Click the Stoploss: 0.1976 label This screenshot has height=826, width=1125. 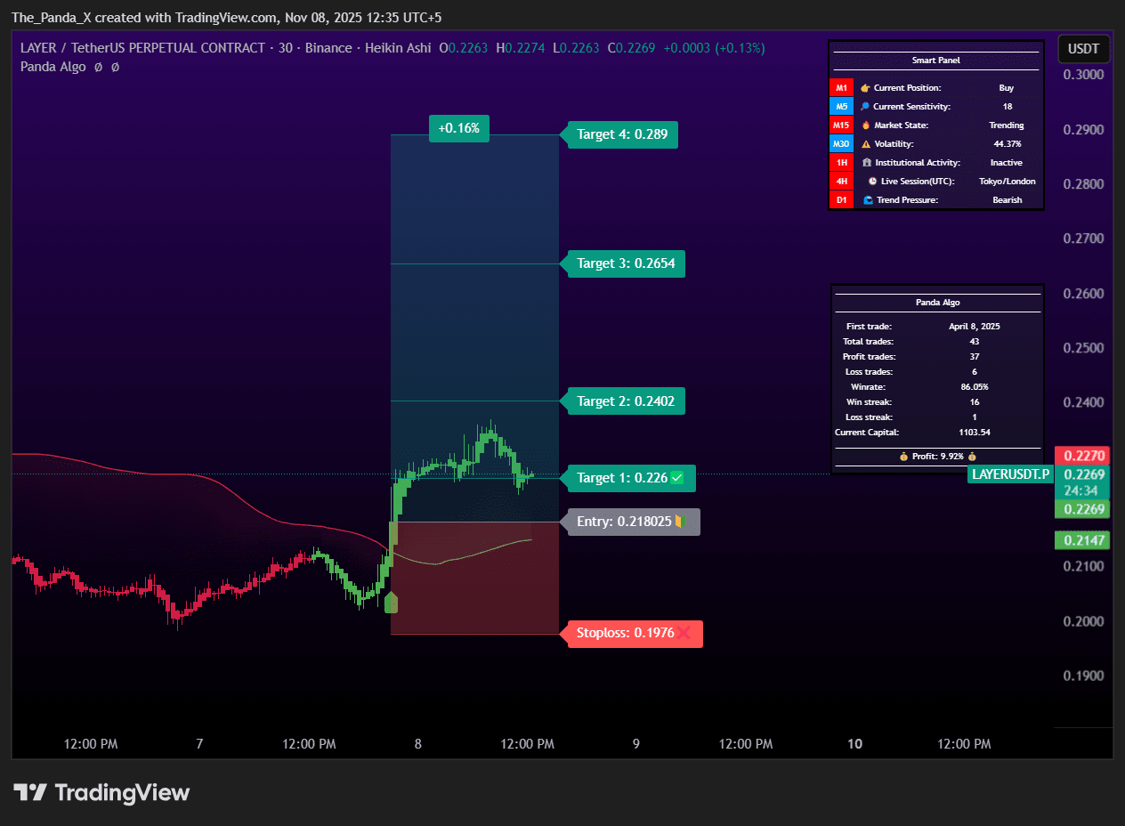[631, 634]
